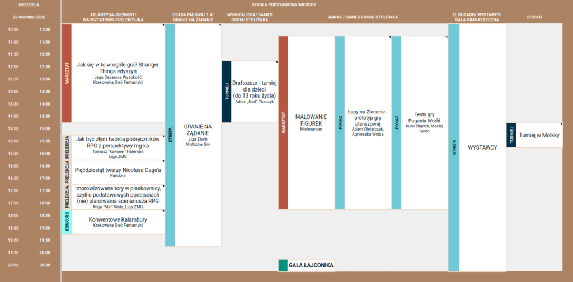This screenshot has height=282, width=573.
Task: Open the Pięćdziesiąt twarzy Nicolasa Cage'a lecture
Action: point(118,172)
